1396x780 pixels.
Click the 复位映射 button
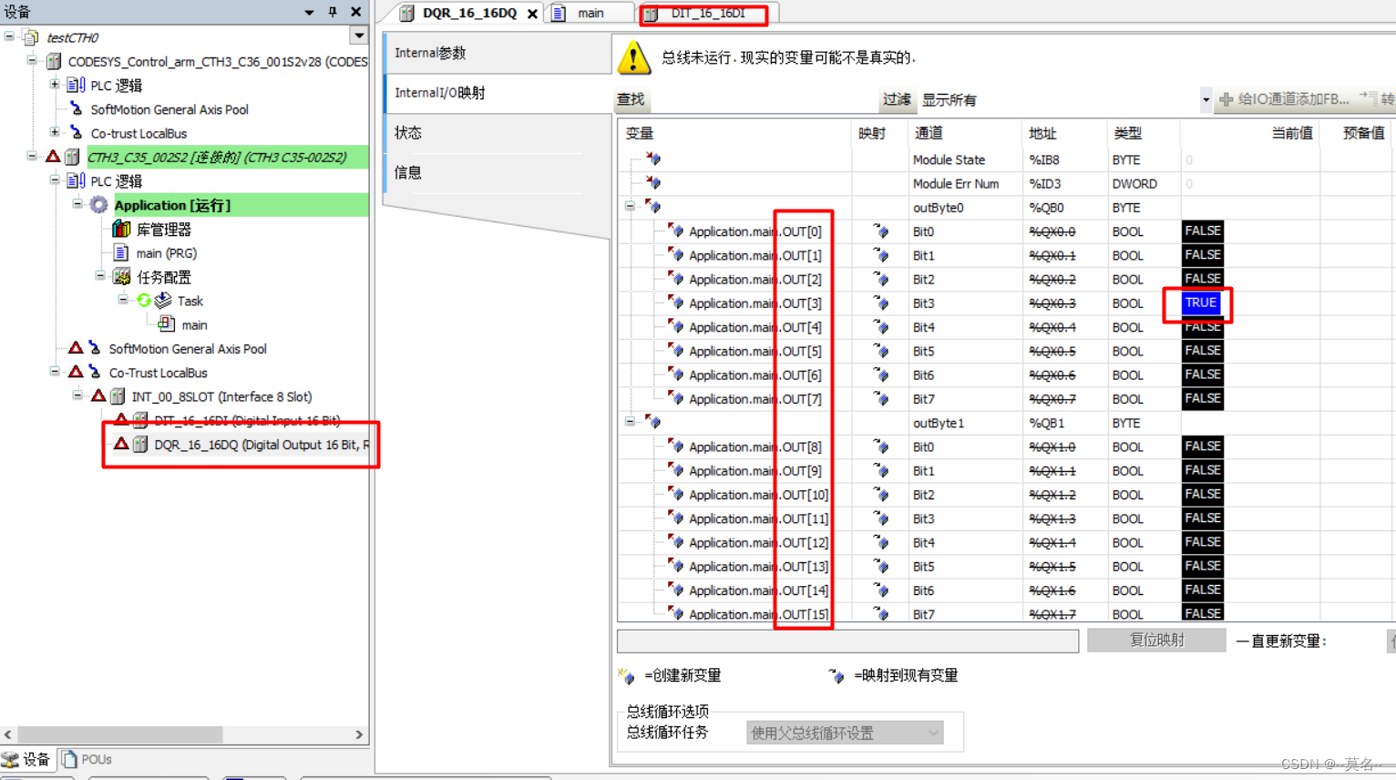coord(1156,641)
